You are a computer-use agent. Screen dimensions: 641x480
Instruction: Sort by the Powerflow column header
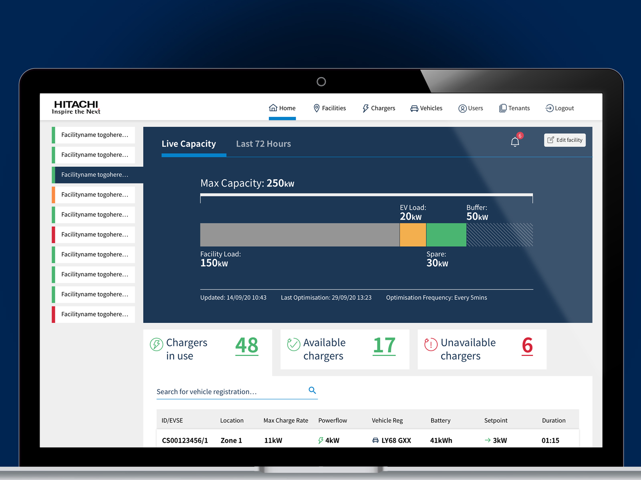click(x=333, y=420)
